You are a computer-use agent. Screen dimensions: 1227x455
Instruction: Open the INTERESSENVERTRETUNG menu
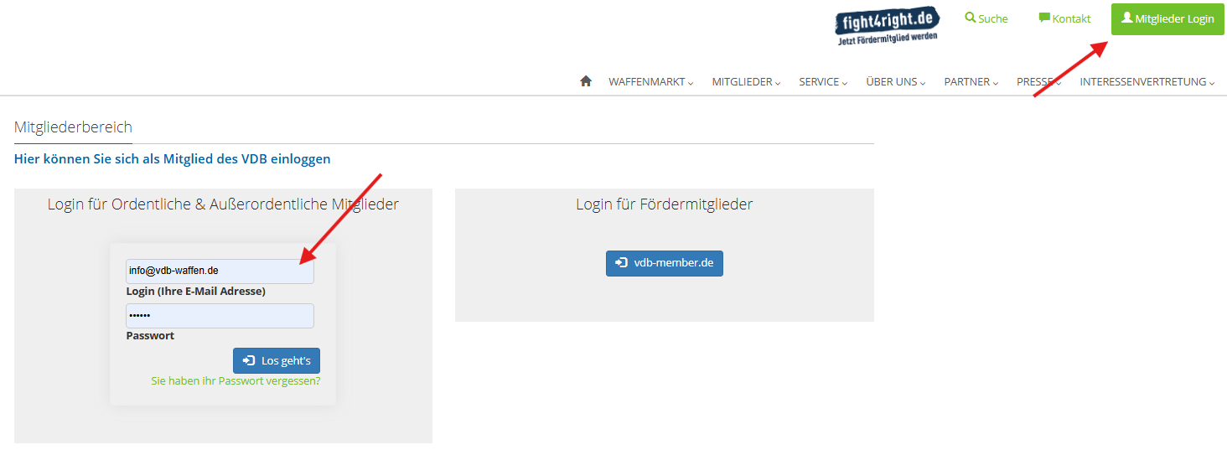(1147, 82)
